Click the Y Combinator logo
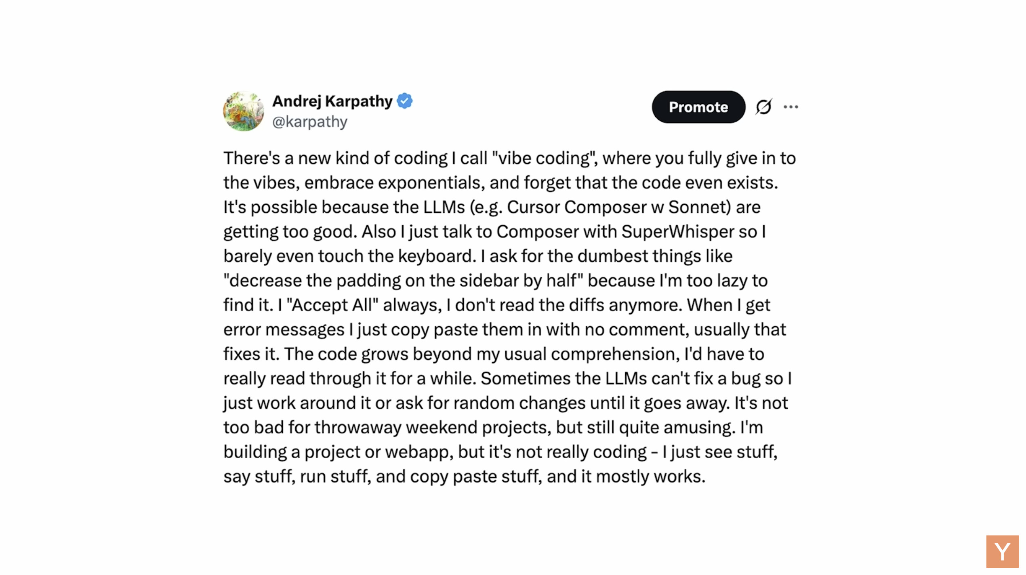This screenshot has height=575, width=1026. point(1002,552)
